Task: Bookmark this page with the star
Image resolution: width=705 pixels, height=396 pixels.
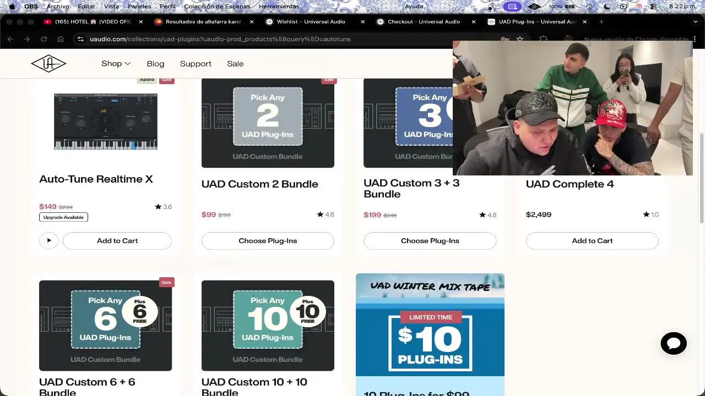Action: [520, 39]
